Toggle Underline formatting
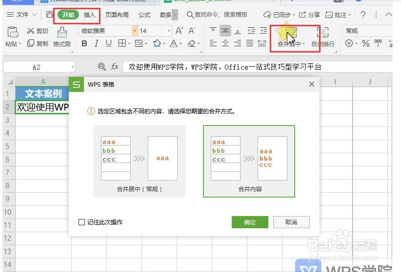This screenshot has width=401, height=272. (109, 43)
